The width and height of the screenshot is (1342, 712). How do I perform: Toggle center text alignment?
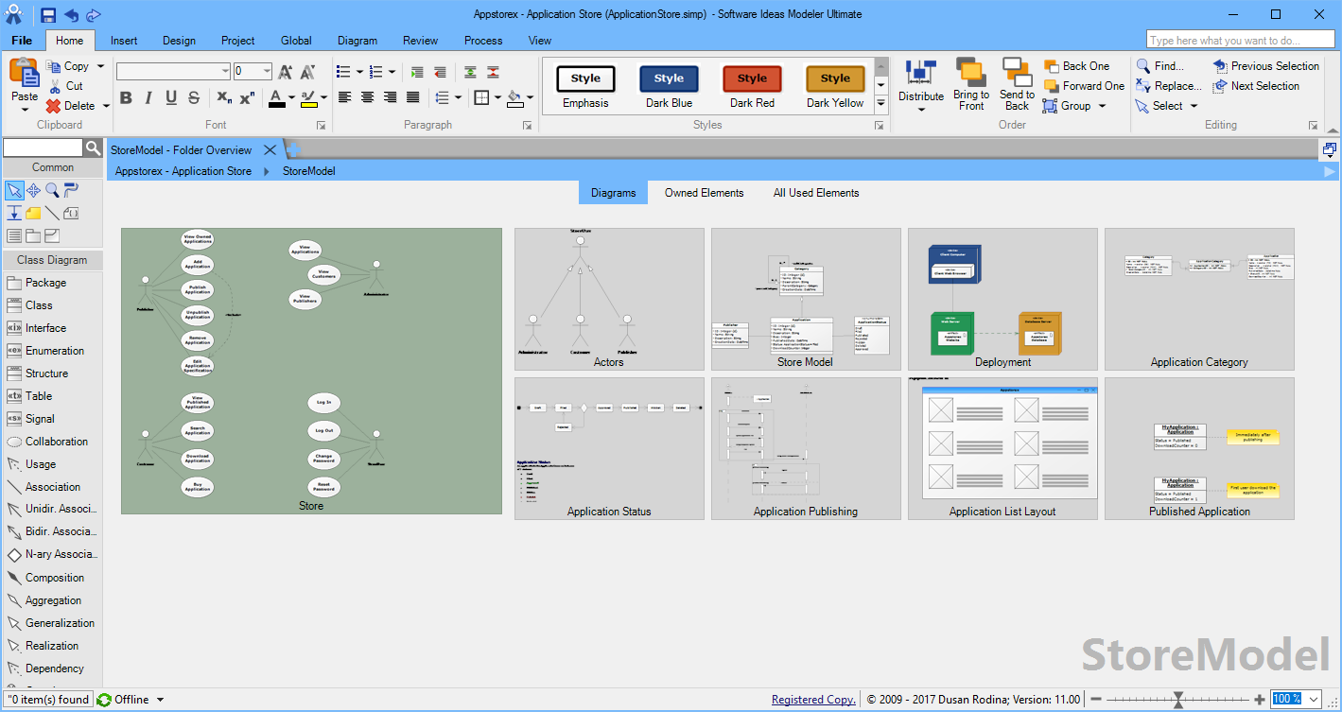point(368,97)
